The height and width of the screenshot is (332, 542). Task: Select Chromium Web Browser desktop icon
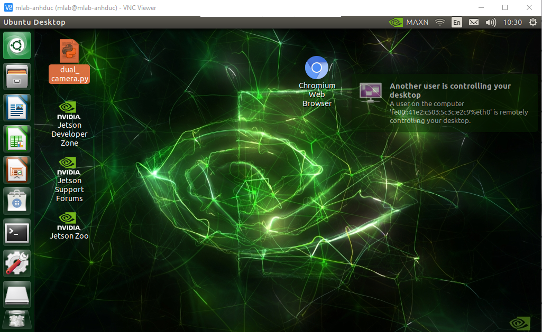(317, 82)
